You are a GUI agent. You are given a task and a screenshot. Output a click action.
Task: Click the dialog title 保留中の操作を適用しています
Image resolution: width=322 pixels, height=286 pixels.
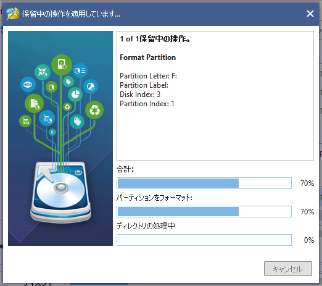tap(71, 14)
